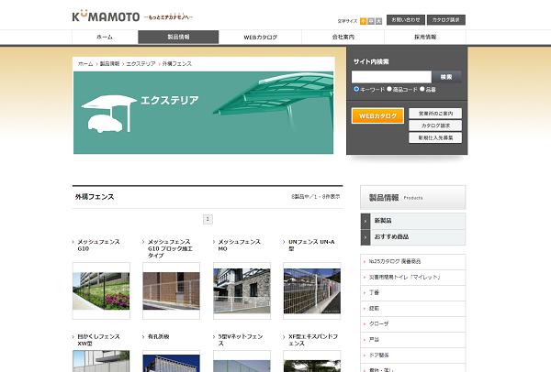Click the XF型エキスパンドフェンス photo

click(312, 361)
